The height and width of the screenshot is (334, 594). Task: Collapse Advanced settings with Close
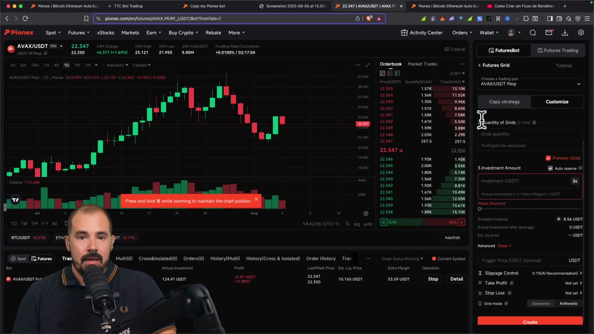pyautogui.click(x=504, y=246)
